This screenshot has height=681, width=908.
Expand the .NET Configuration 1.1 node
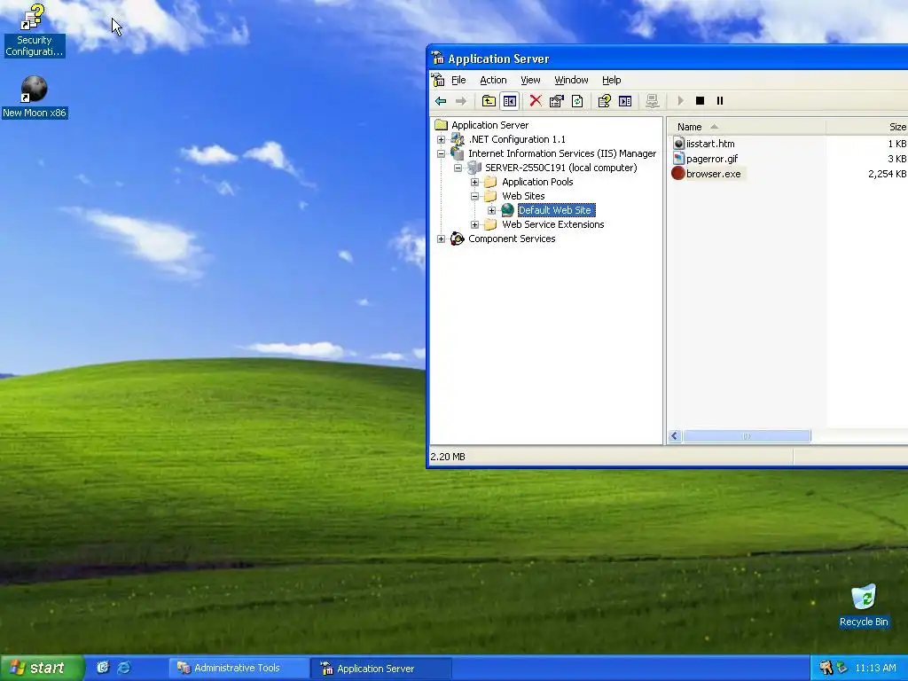tap(442, 139)
